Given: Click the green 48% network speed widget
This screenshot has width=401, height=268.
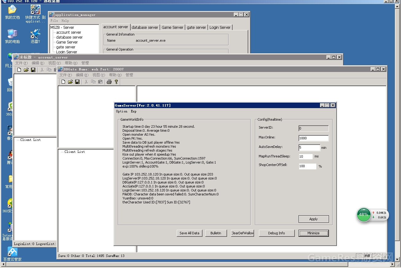Looking at the screenshot, I should [x=364, y=214].
